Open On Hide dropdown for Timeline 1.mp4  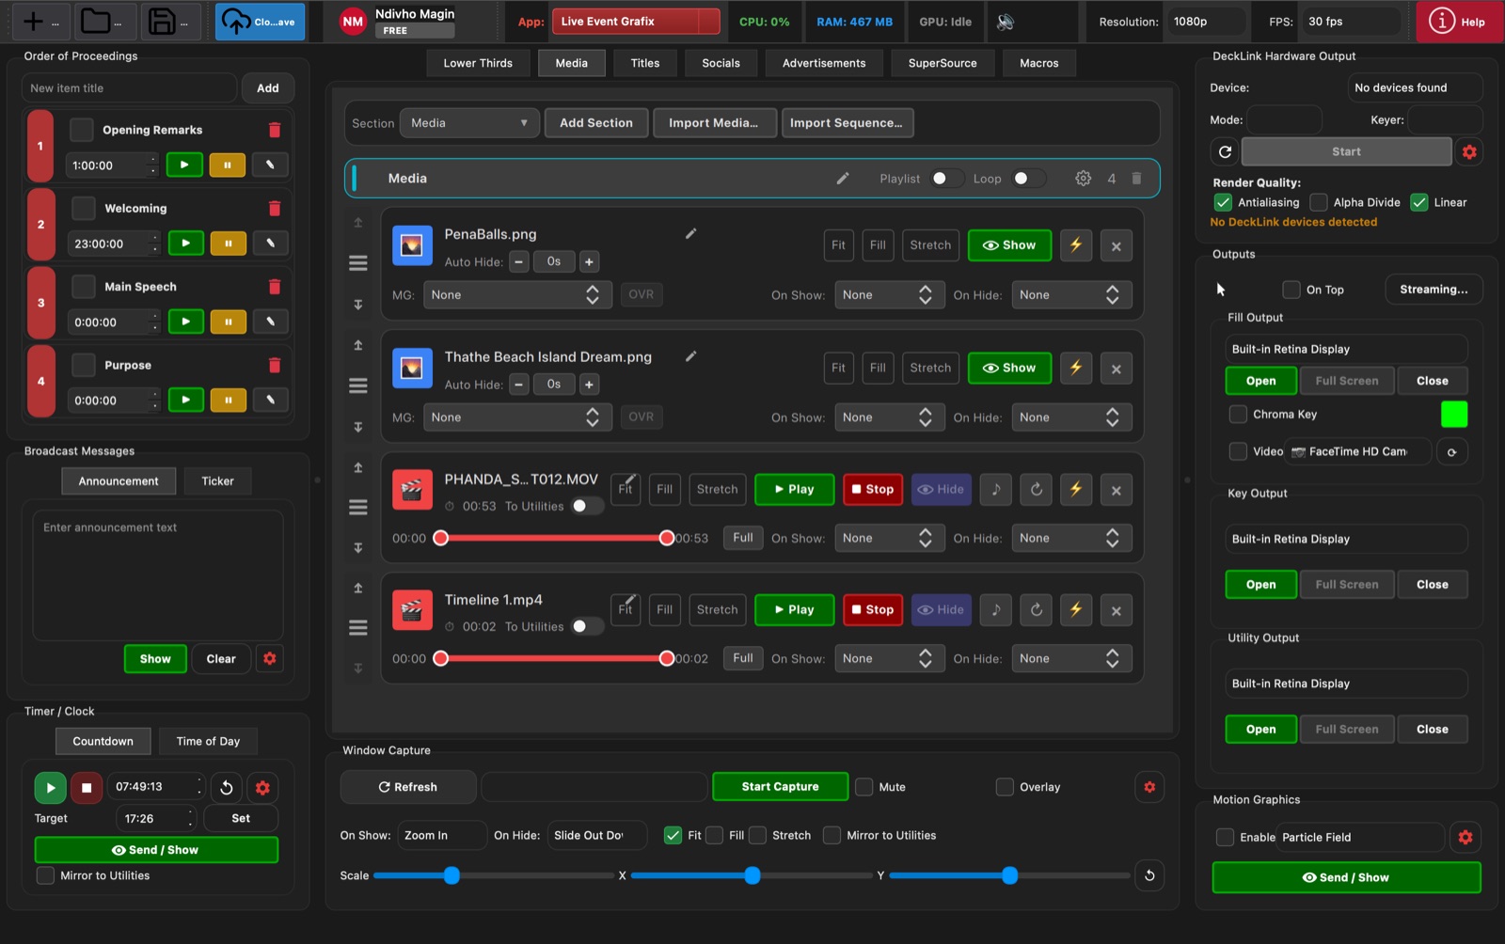click(x=1071, y=659)
